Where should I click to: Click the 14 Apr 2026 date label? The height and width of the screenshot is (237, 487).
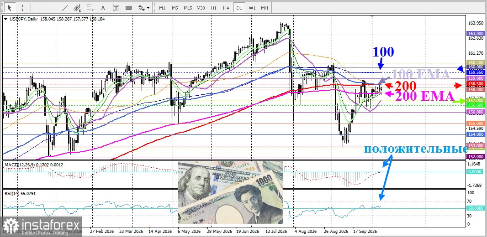click(159, 231)
